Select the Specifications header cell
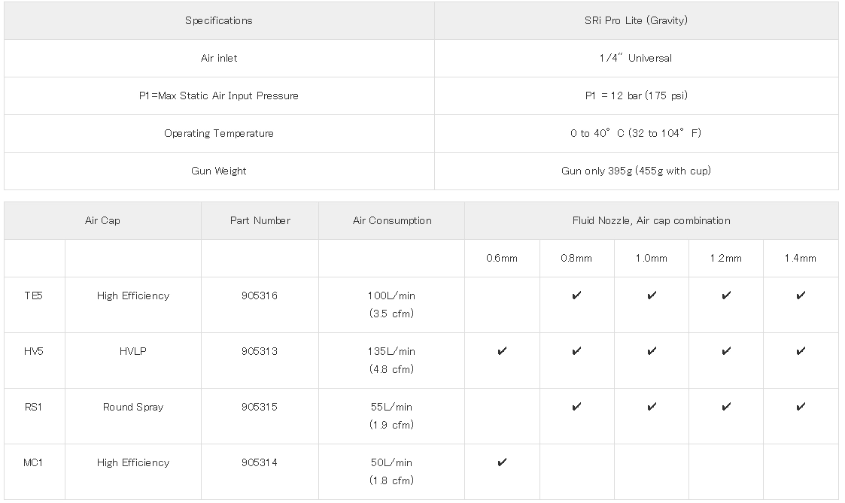 click(x=219, y=20)
